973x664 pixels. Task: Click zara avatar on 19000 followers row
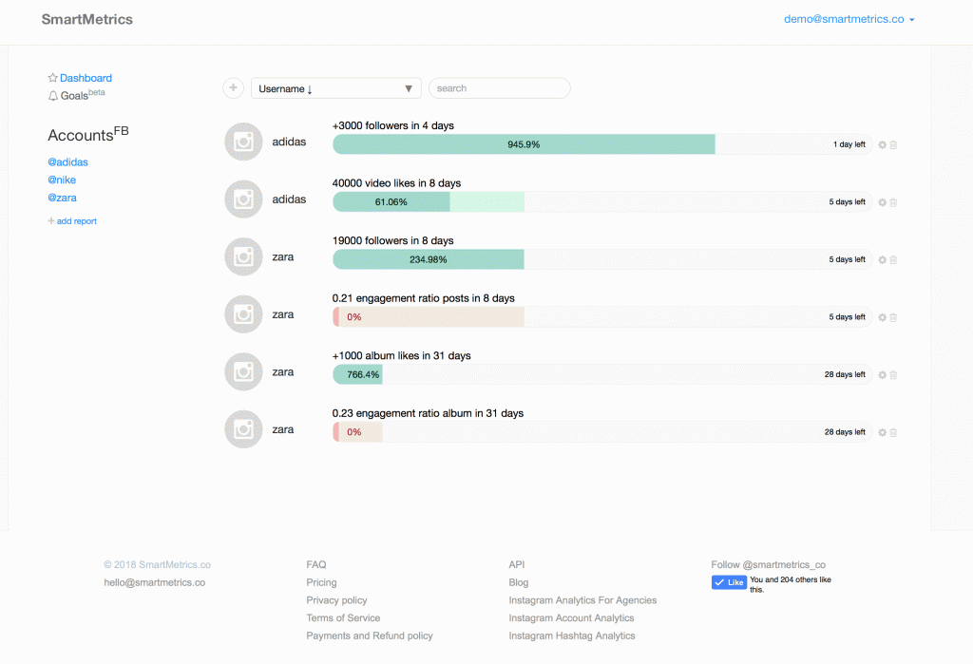pyautogui.click(x=243, y=256)
